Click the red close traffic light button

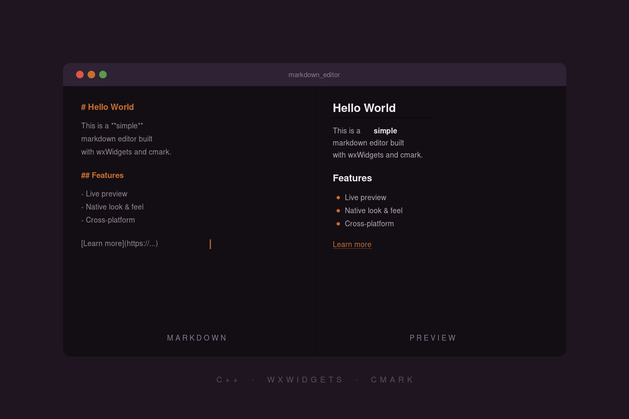pos(80,74)
